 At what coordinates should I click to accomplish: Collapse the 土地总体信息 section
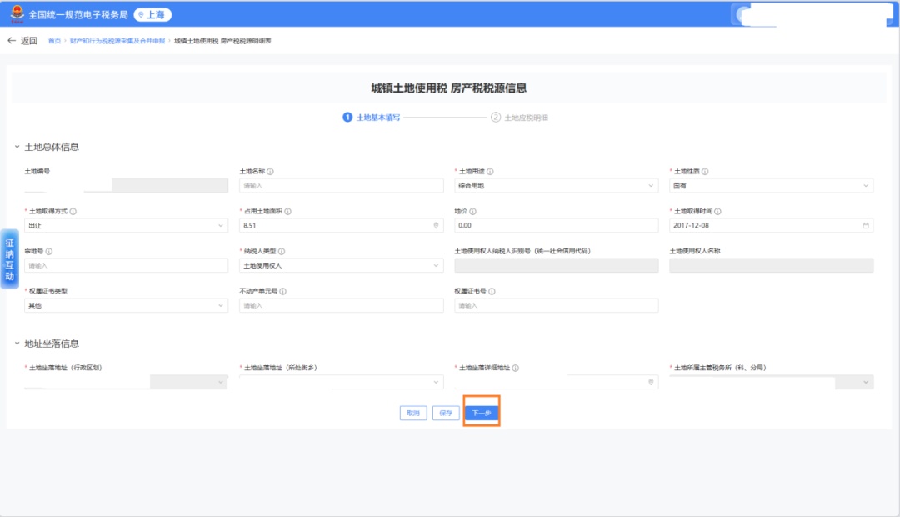pyautogui.click(x=17, y=148)
